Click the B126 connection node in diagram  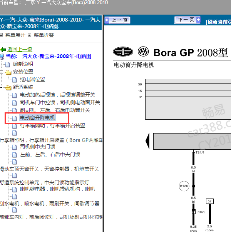tap(184, 186)
